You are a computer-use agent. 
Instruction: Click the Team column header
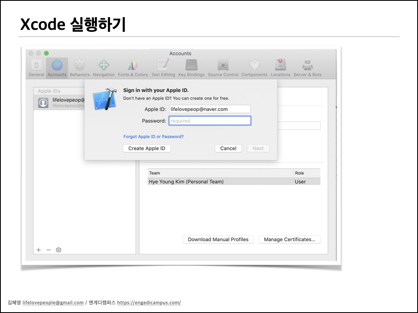(x=220, y=173)
